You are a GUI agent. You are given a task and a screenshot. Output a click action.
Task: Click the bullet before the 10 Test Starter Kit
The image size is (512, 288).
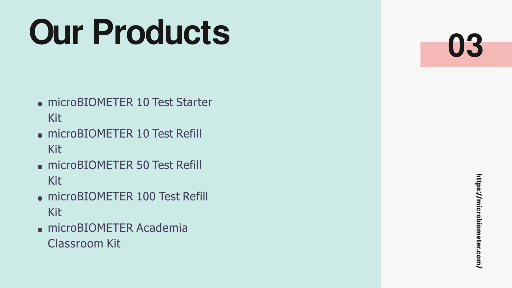tap(40, 104)
